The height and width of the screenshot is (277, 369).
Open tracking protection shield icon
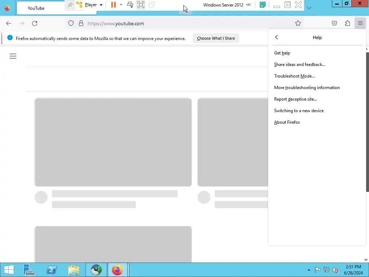pyautogui.click(x=71, y=23)
